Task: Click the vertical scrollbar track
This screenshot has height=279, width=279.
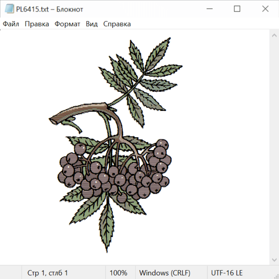Action: 274,149
